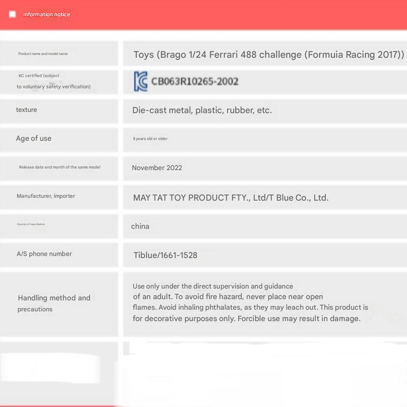Click the '8 years old or older' value
Viewport: 407px width, 407px height.
pyautogui.click(x=150, y=139)
